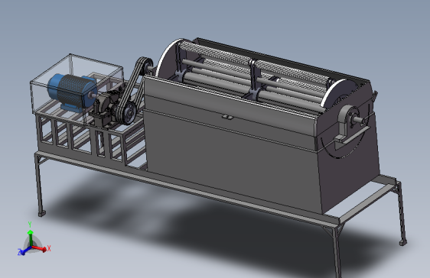Select the shaft end protruding at right

click(x=361, y=120)
